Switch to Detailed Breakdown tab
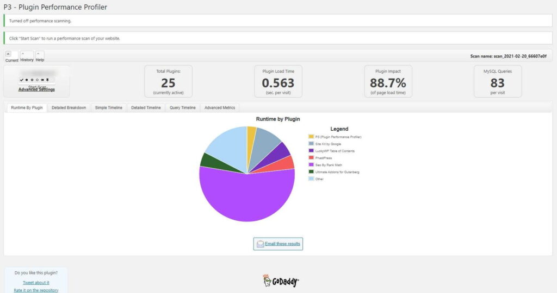 [x=69, y=108]
